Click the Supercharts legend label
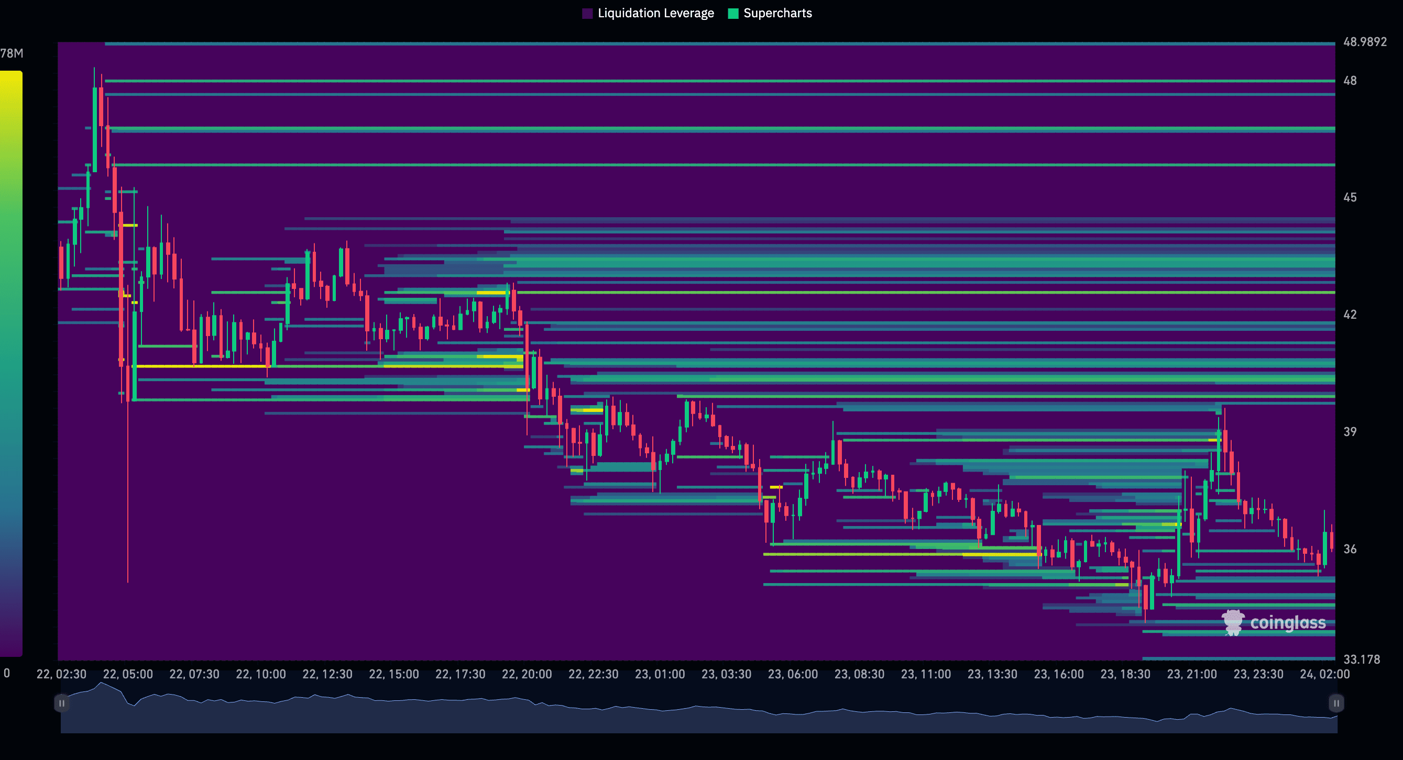This screenshot has width=1403, height=760. [777, 14]
